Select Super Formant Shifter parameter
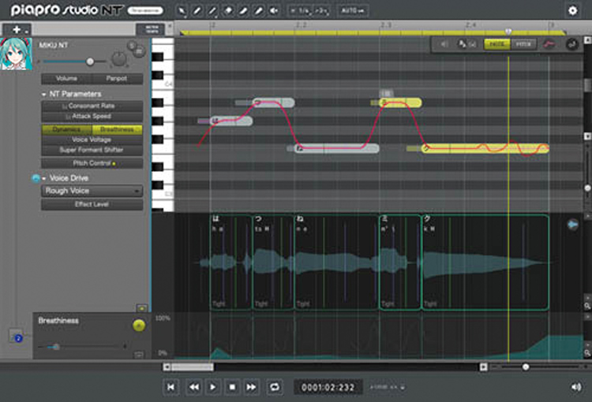592x402 pixels. (92, 150)
